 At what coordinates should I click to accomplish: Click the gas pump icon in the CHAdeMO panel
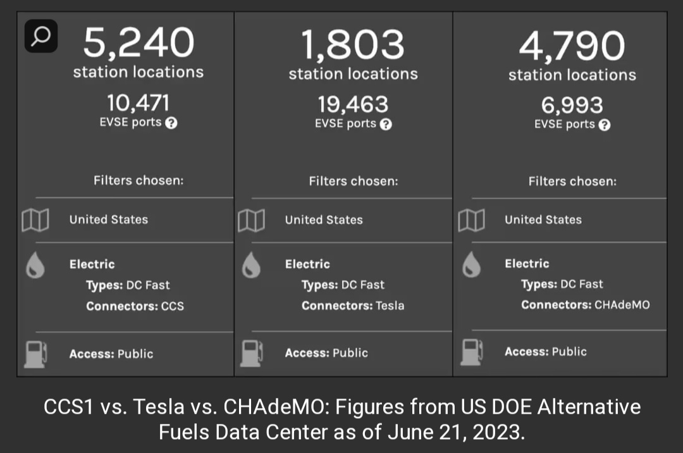pyautogui.click(x=472, y=352)
